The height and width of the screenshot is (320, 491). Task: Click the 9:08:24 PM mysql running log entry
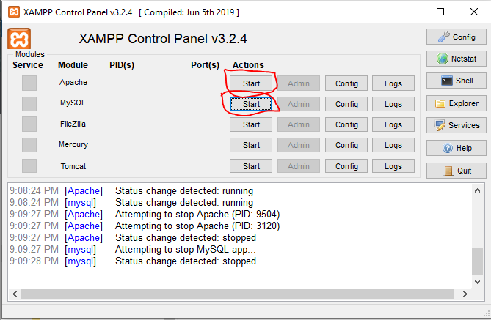pos(131,203)
